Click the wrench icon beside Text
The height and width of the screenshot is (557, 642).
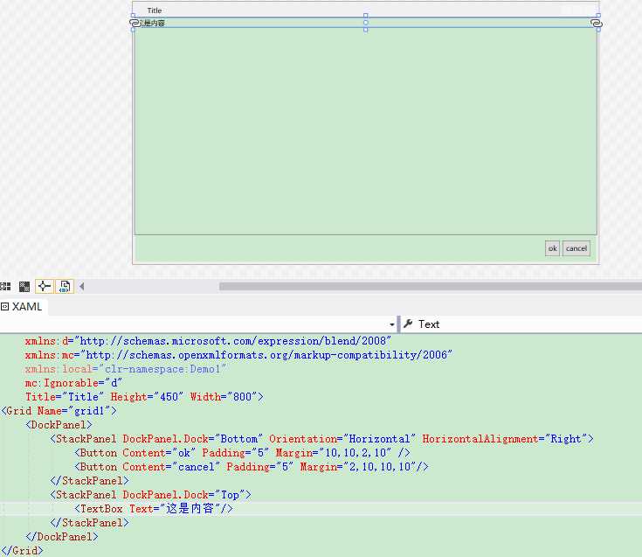(408, 324)
